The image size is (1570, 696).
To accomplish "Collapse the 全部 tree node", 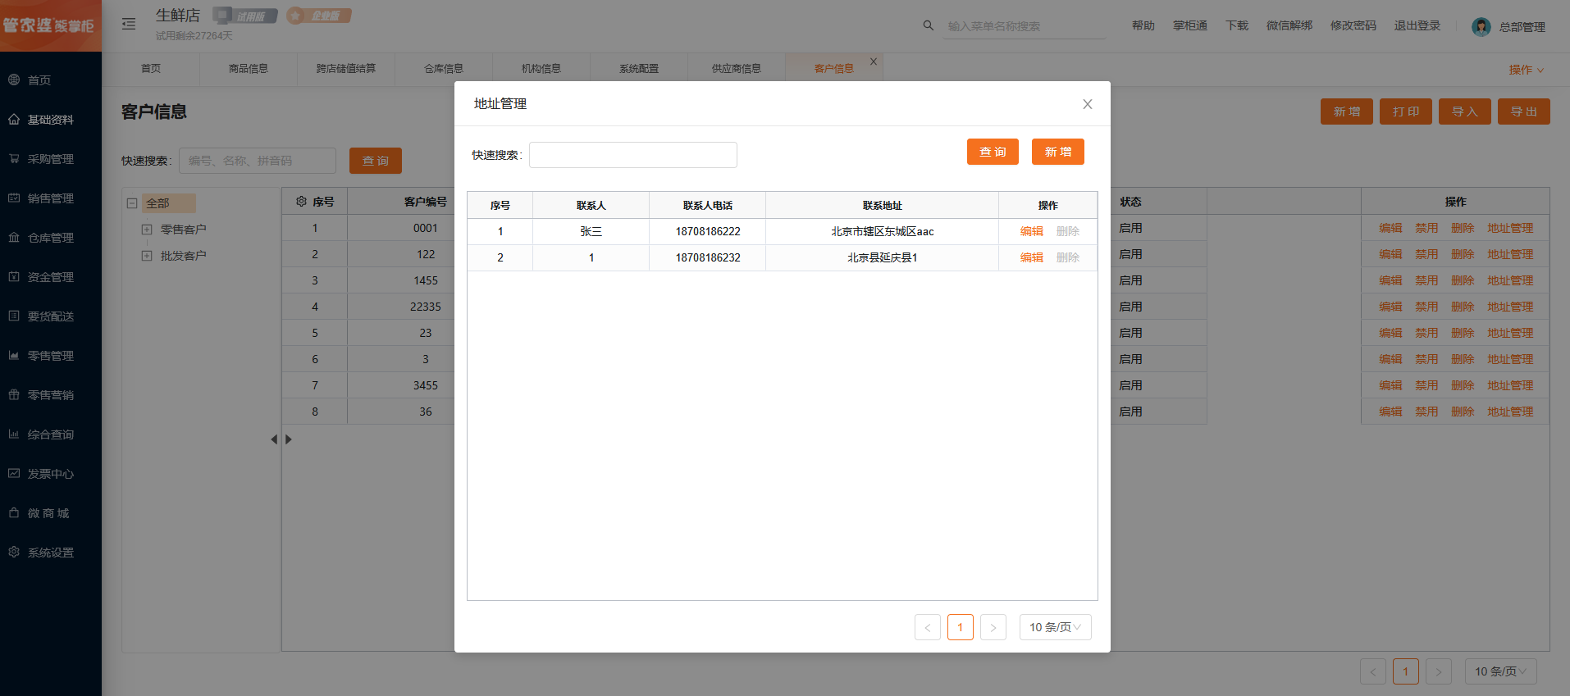I will pyautogui.click(x=132, y=203).
